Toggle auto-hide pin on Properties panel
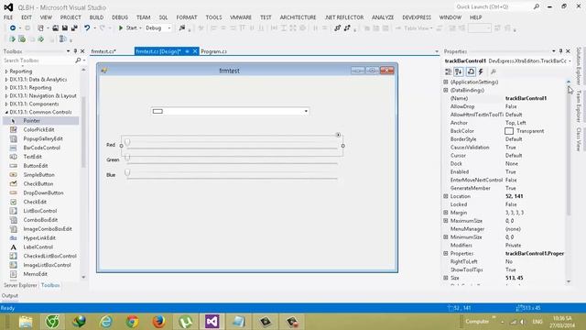The height and width of the screenshot is (330, 586). tap(560, 51)
